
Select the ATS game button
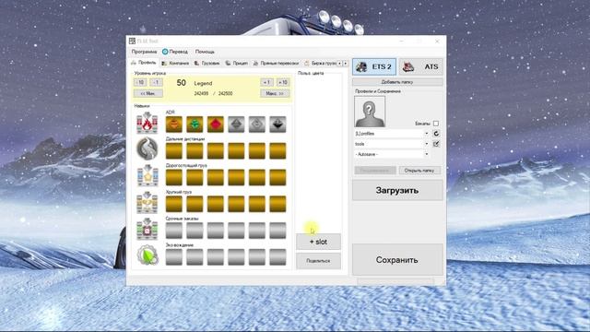point(420,67)
